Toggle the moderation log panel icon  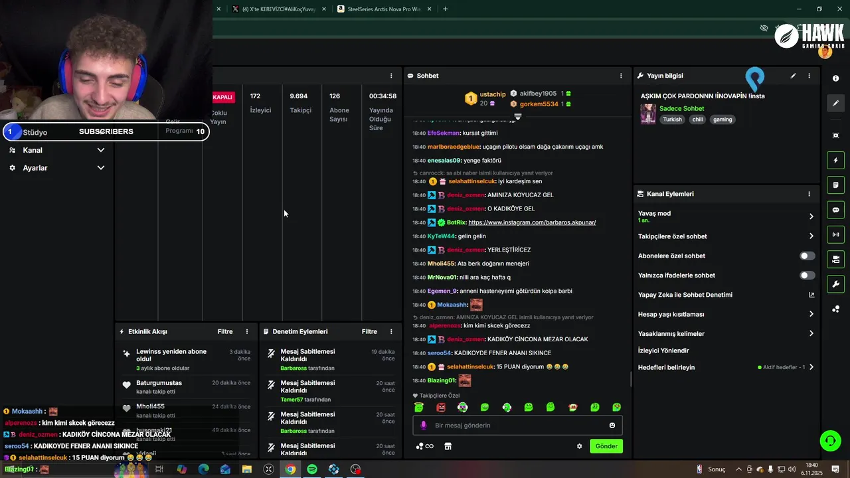pyautogui.click(x=835, y=185)
